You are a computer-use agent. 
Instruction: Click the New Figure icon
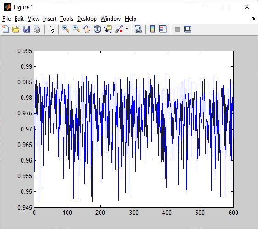tap(6, 29)
